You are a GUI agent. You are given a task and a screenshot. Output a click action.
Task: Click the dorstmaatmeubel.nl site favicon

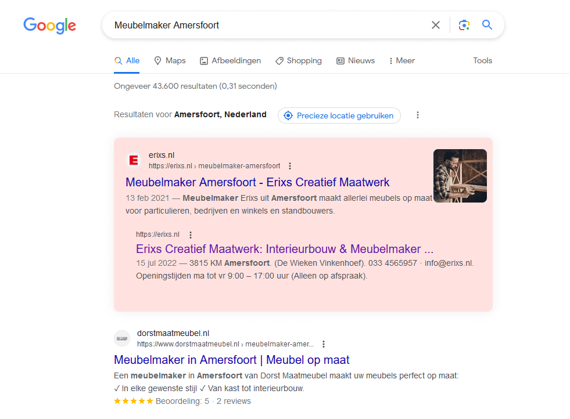[x=122, y=338]
